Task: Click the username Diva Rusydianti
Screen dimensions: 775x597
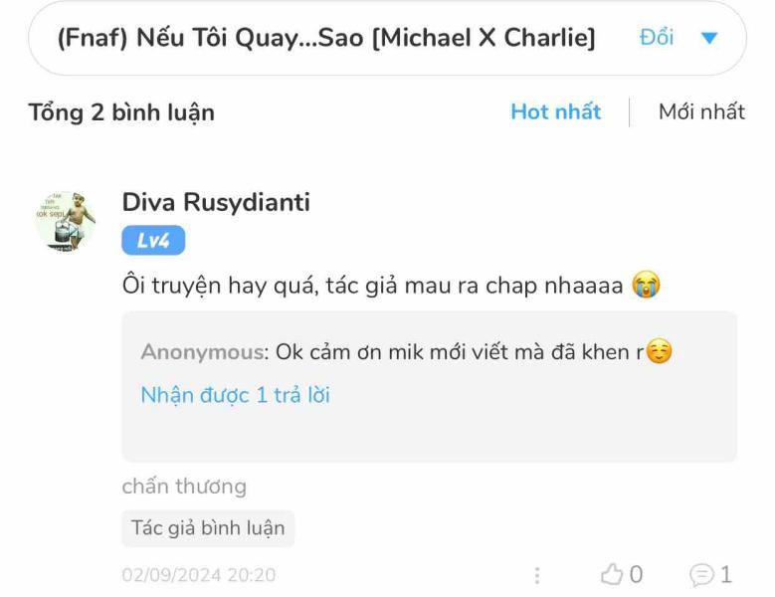Action: (x=216, y=202)
